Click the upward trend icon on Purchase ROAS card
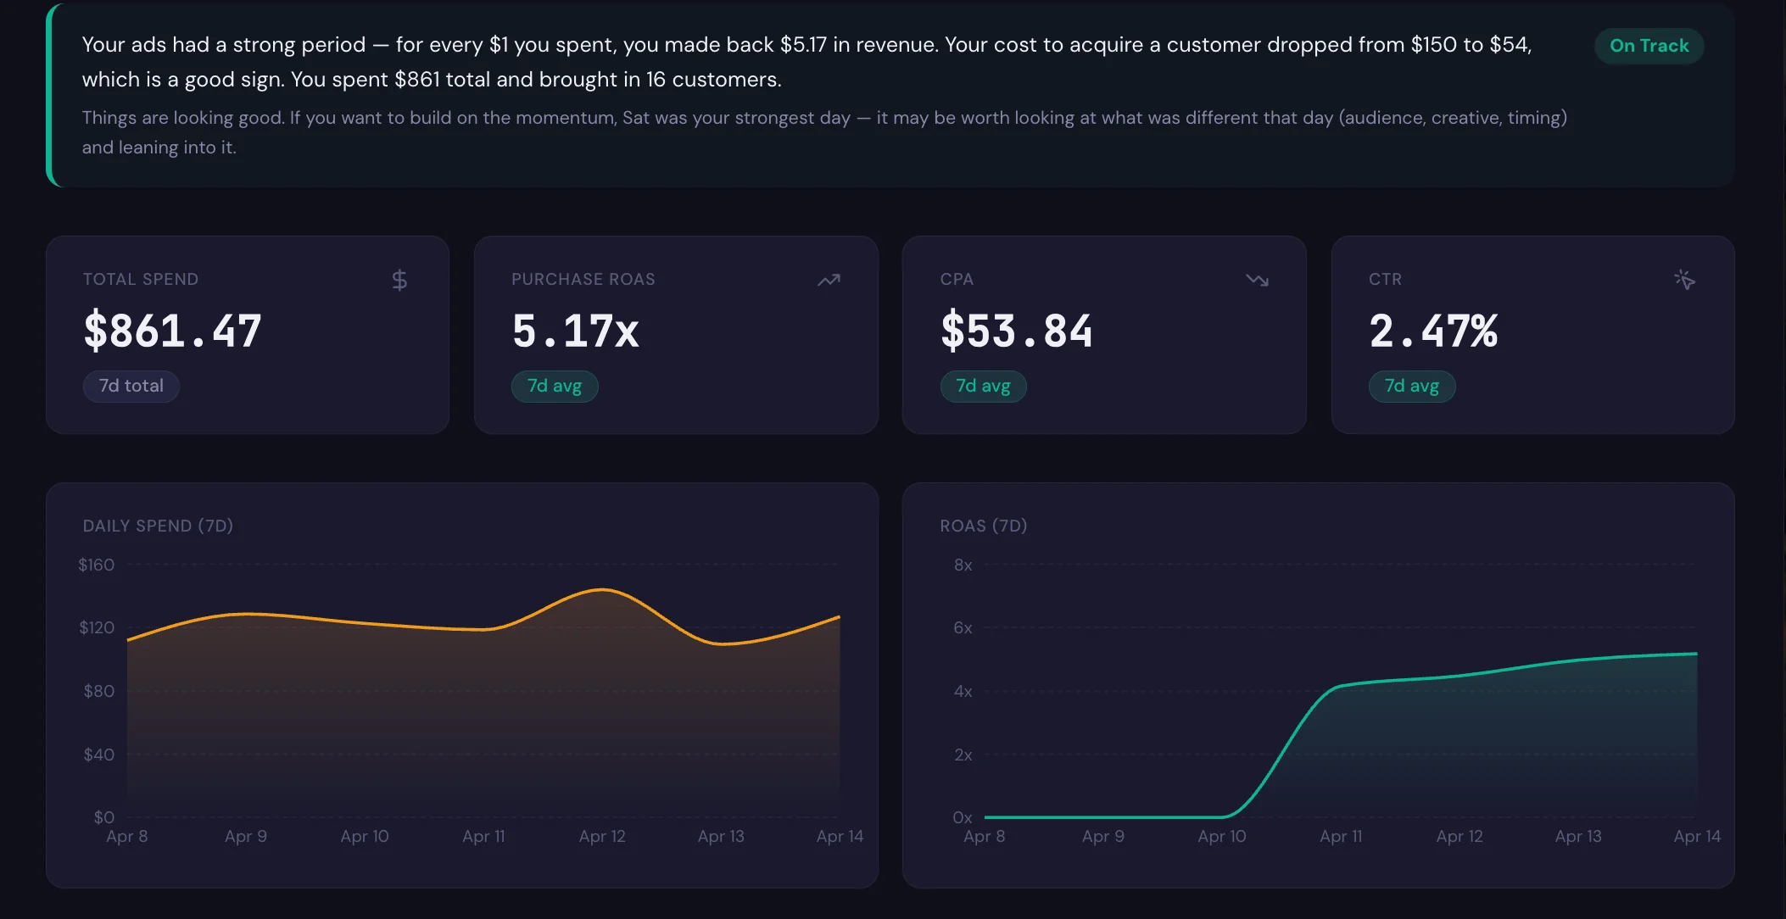The width and height of the screenshot is (1786, 919). [829, 279]
